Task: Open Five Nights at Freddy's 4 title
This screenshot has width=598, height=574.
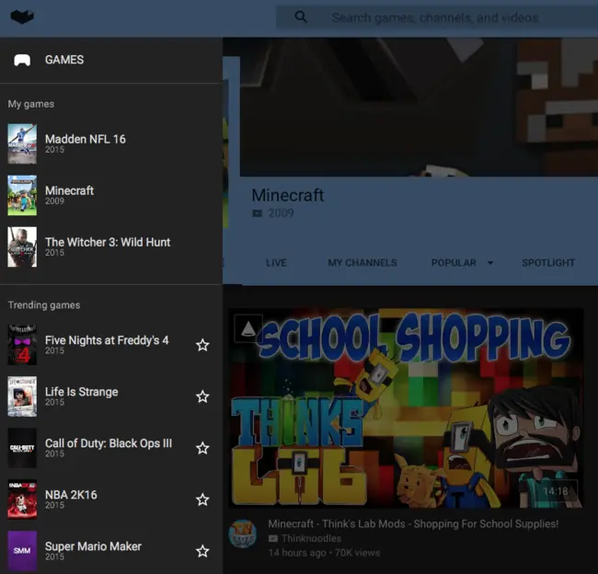Action: [107, 340]
